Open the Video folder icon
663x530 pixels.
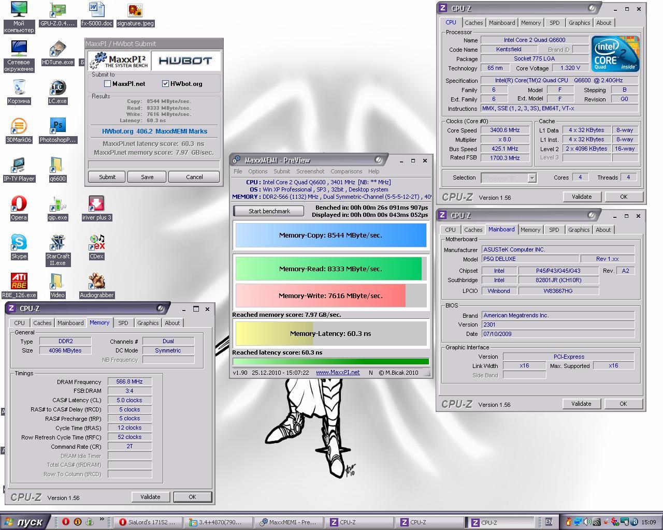57,286
